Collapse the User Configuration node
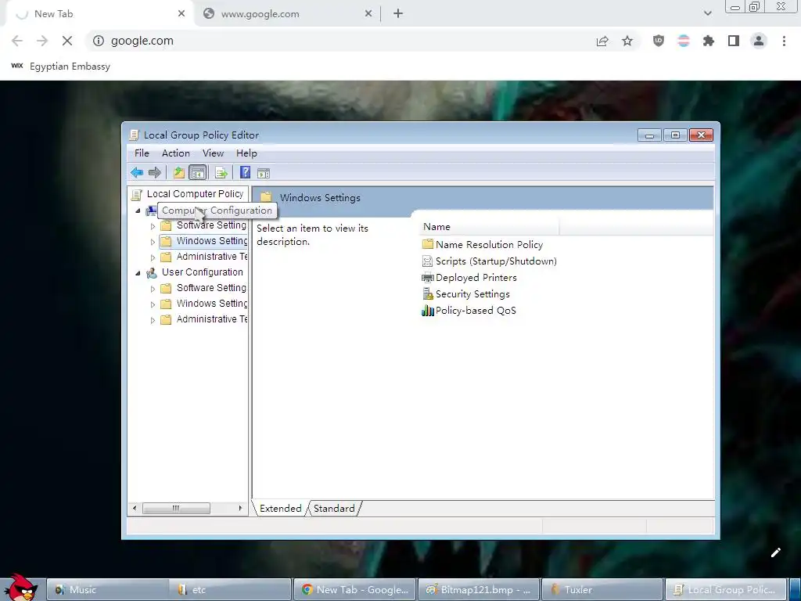The width and height of the screenshot is (801, 601). (138, 273)
